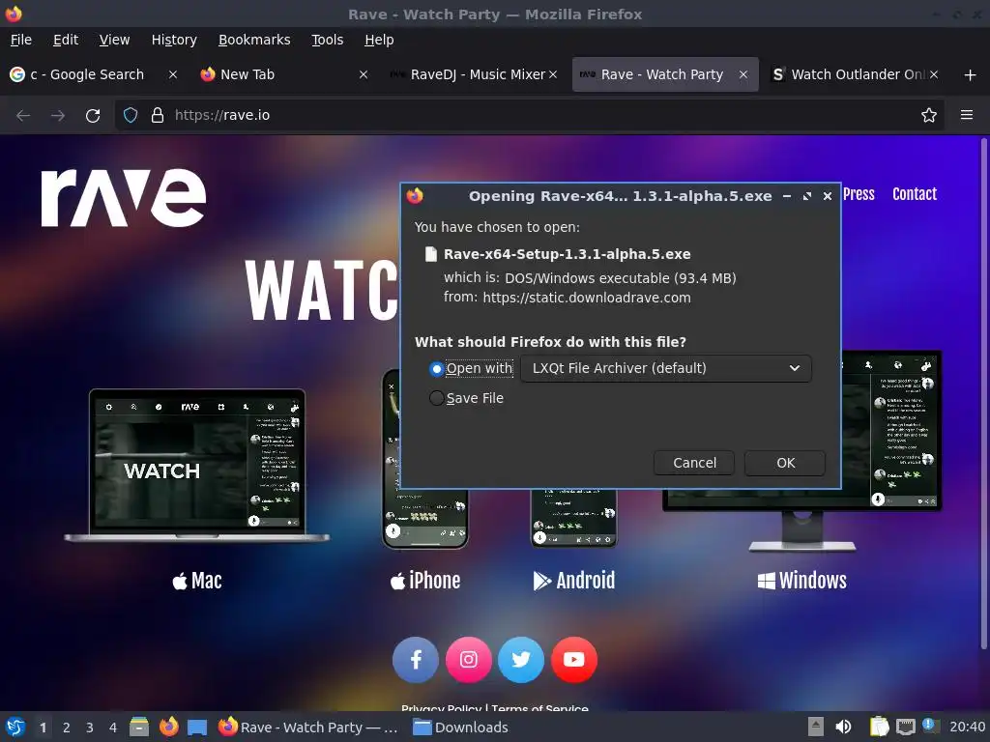Open the File menu

[21, 40]
